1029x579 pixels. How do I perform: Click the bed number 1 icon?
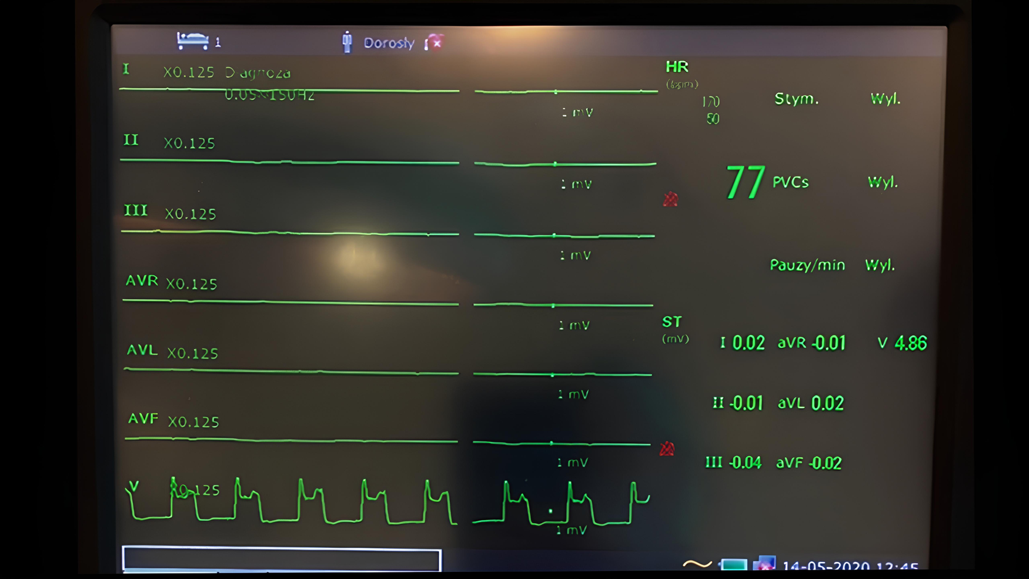click(x=196, y=41)
